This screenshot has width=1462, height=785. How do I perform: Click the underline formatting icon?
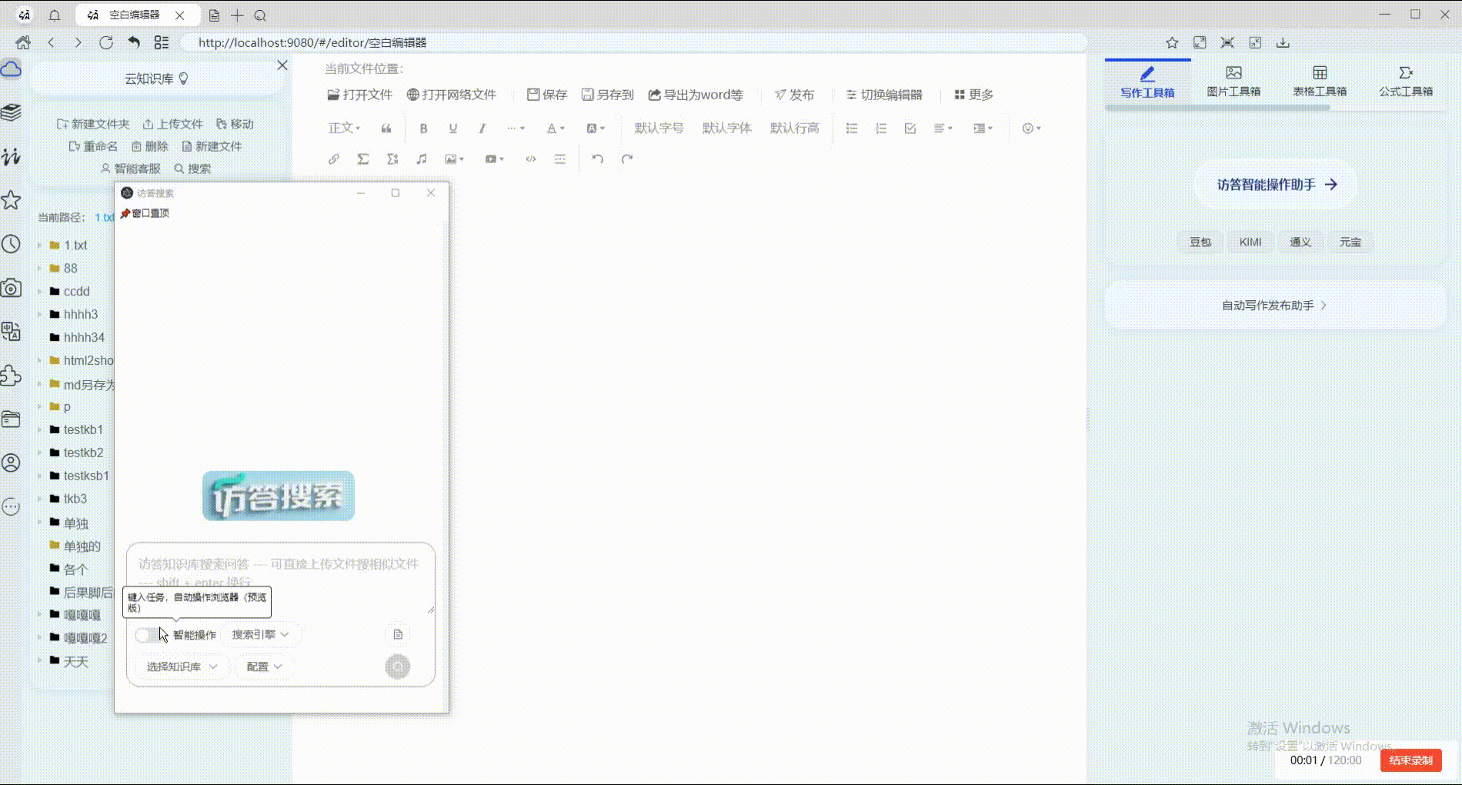[452, 129]
